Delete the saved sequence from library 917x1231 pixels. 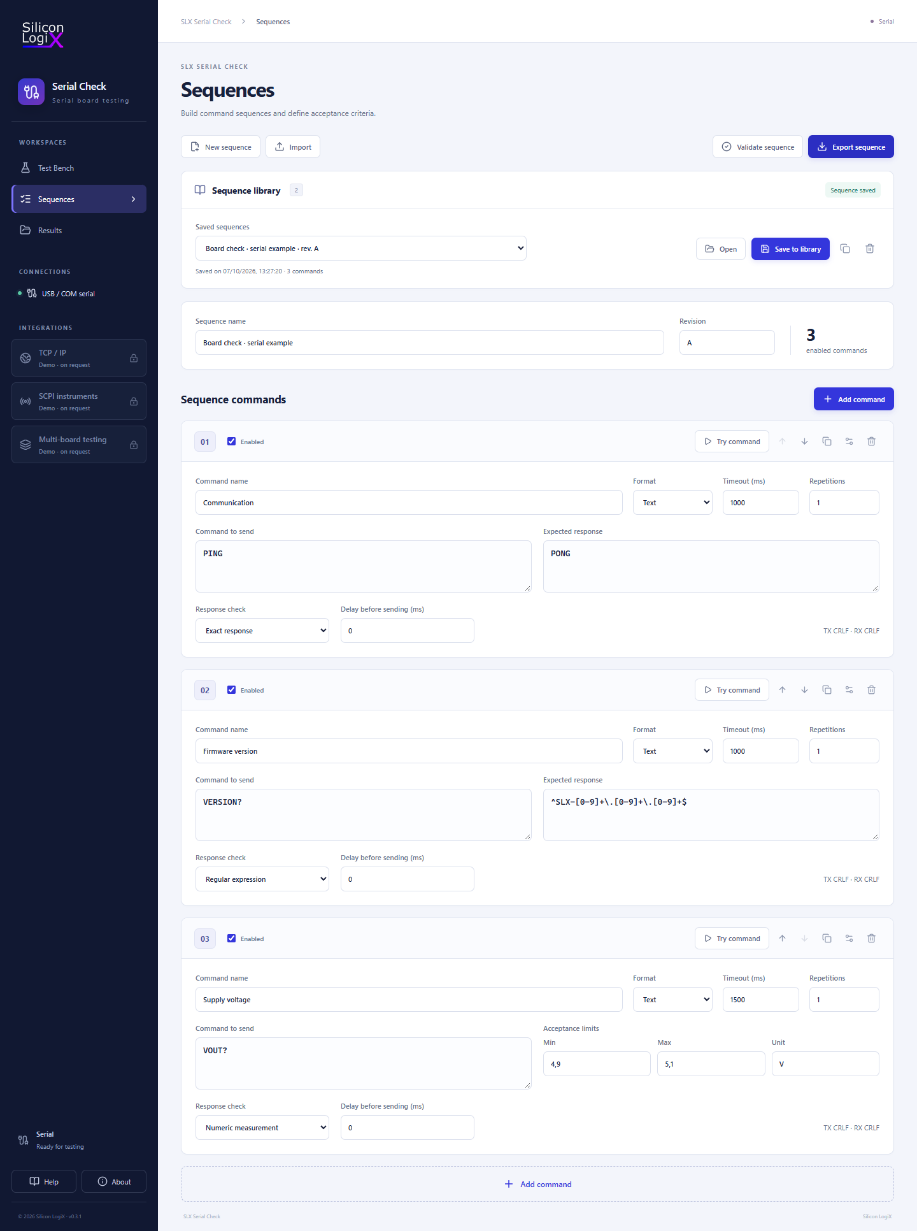(x=870, y=248)
